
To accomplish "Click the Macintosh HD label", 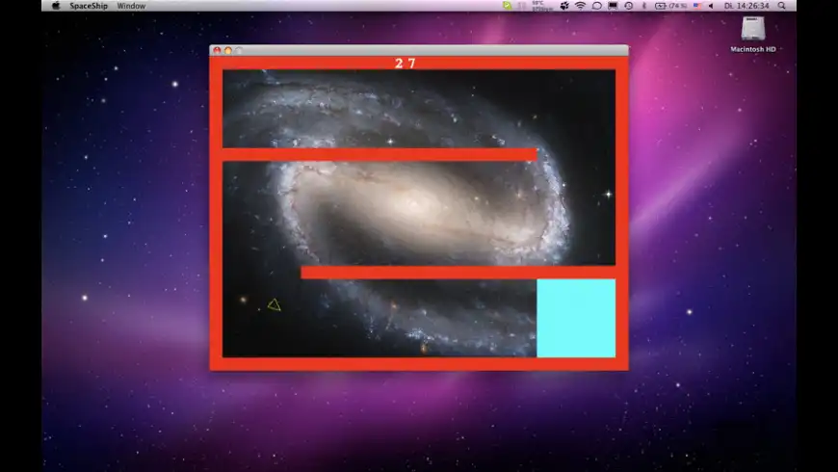I will click(x=753, y=49).
